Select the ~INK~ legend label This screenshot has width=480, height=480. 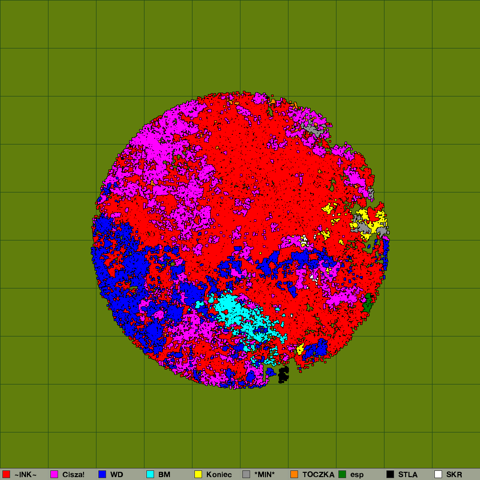pyautogui.click(x=25, y=475)
